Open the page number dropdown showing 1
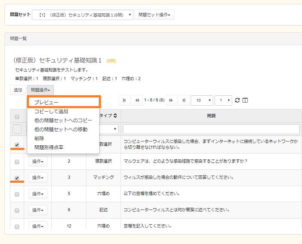This screenshot has width=302, height=244. click(223, 100)
